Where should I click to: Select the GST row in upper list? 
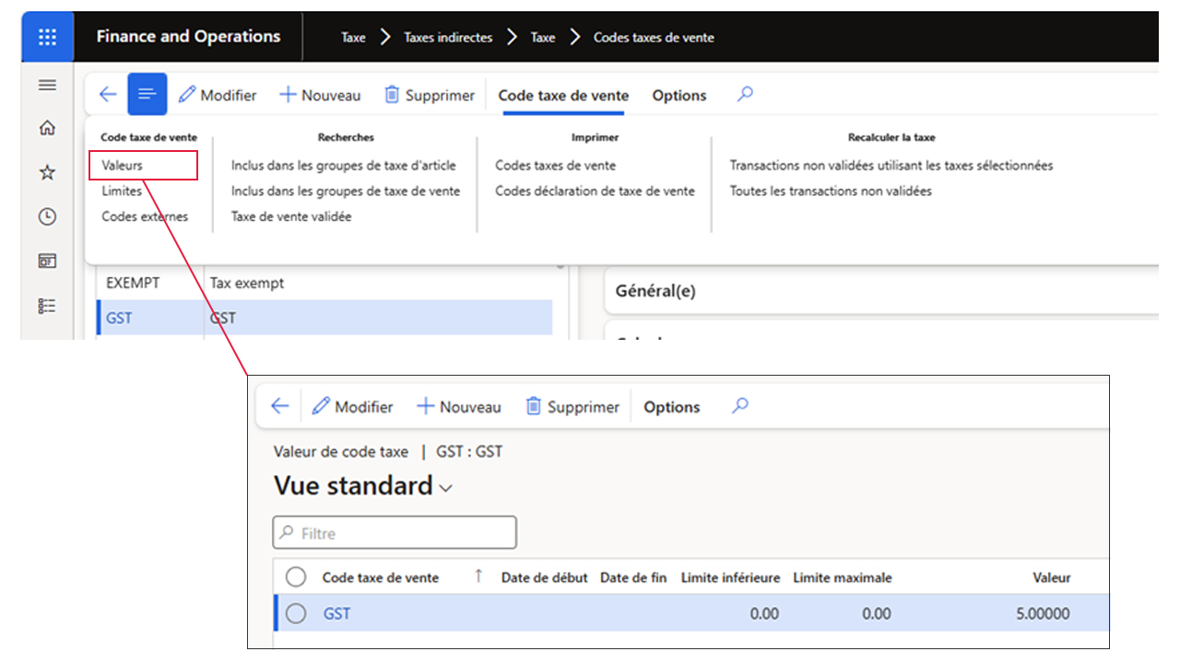(x=324, y=318)
